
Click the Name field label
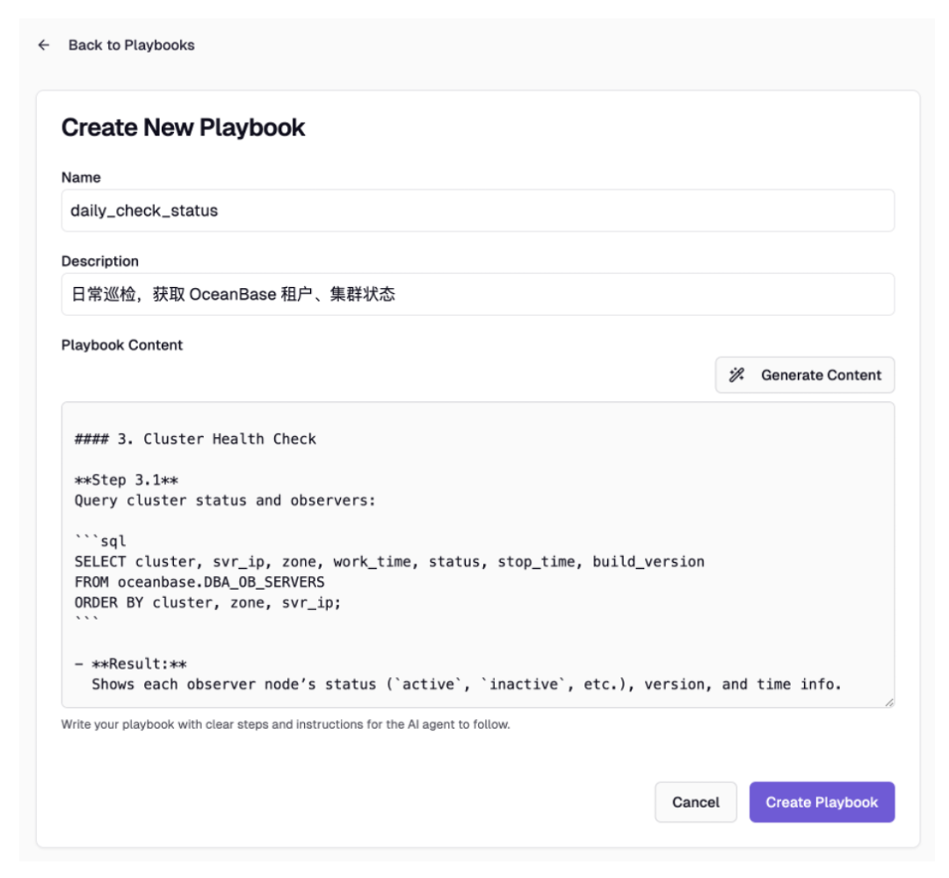coord(81,177)
